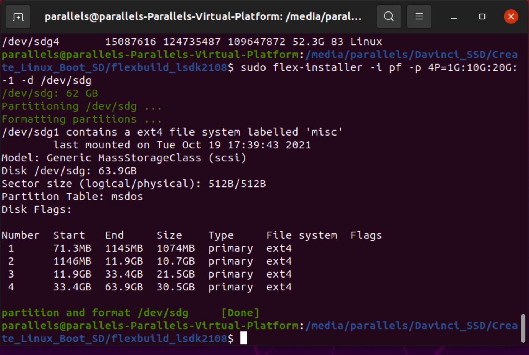Screen dimensions: 529x355
Task: Open the hamburger menu
Action: click(419, 16)
